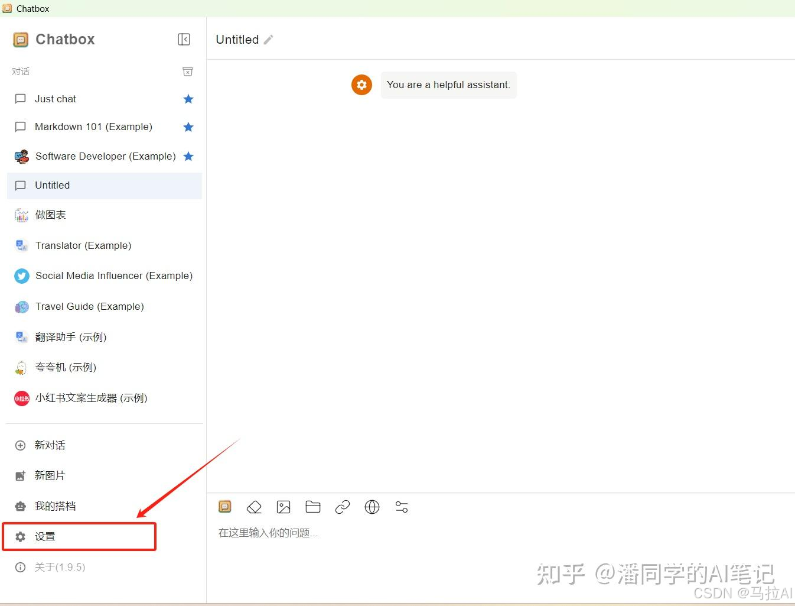Screen dimensions: 795x606
Task: Toggle web browsing with the globe icon
Action: (x=372, y=507)
